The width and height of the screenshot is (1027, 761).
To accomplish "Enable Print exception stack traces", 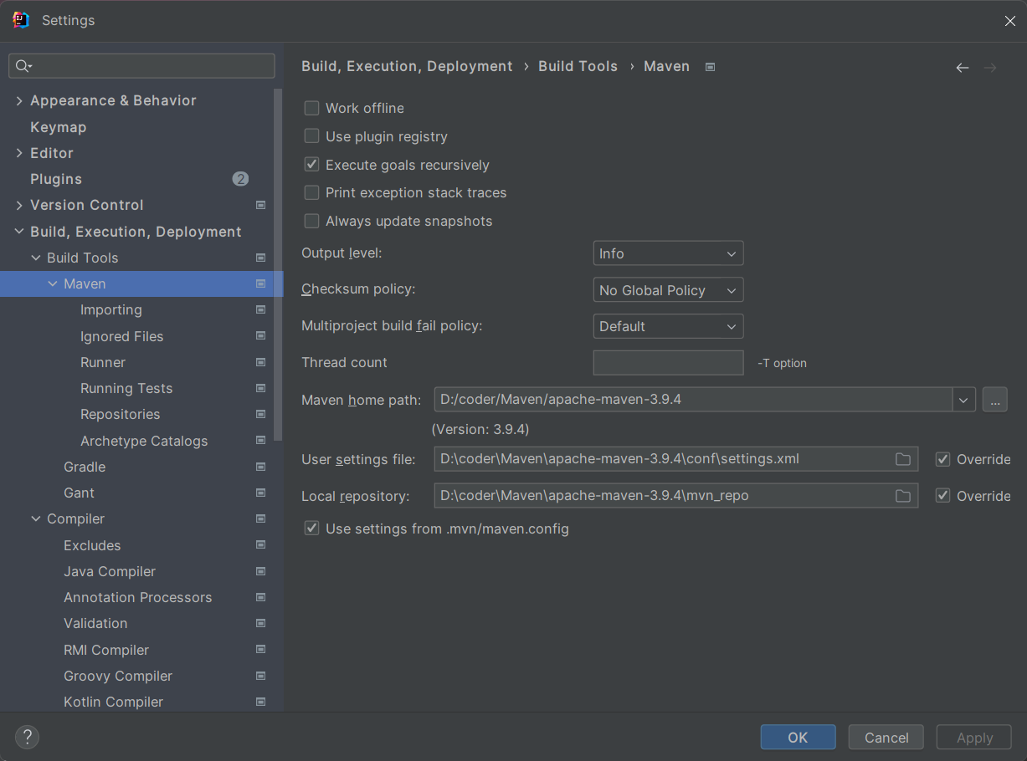I will [311, 192].
